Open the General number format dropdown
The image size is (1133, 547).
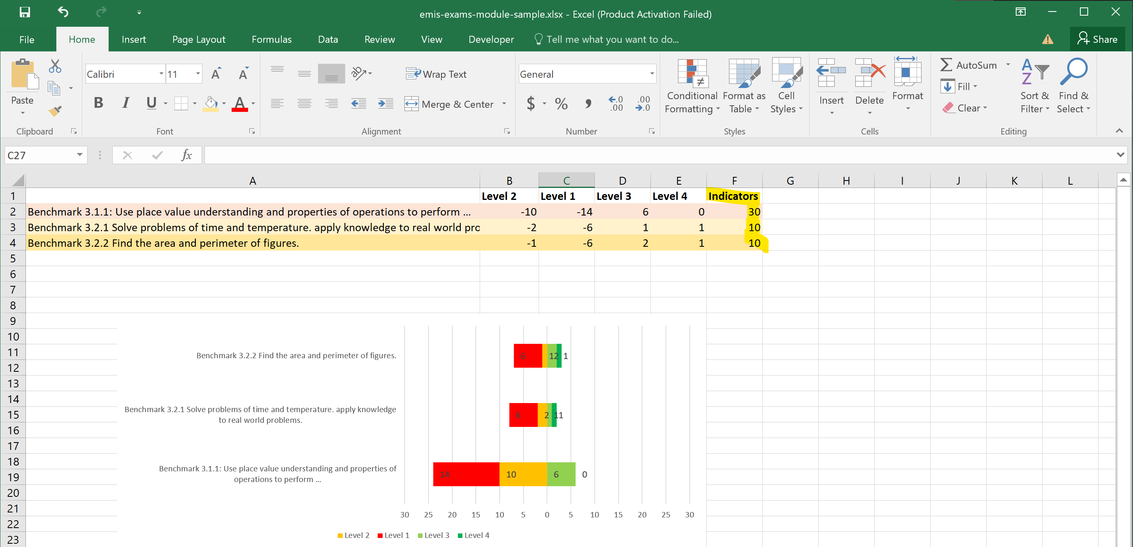651,74
